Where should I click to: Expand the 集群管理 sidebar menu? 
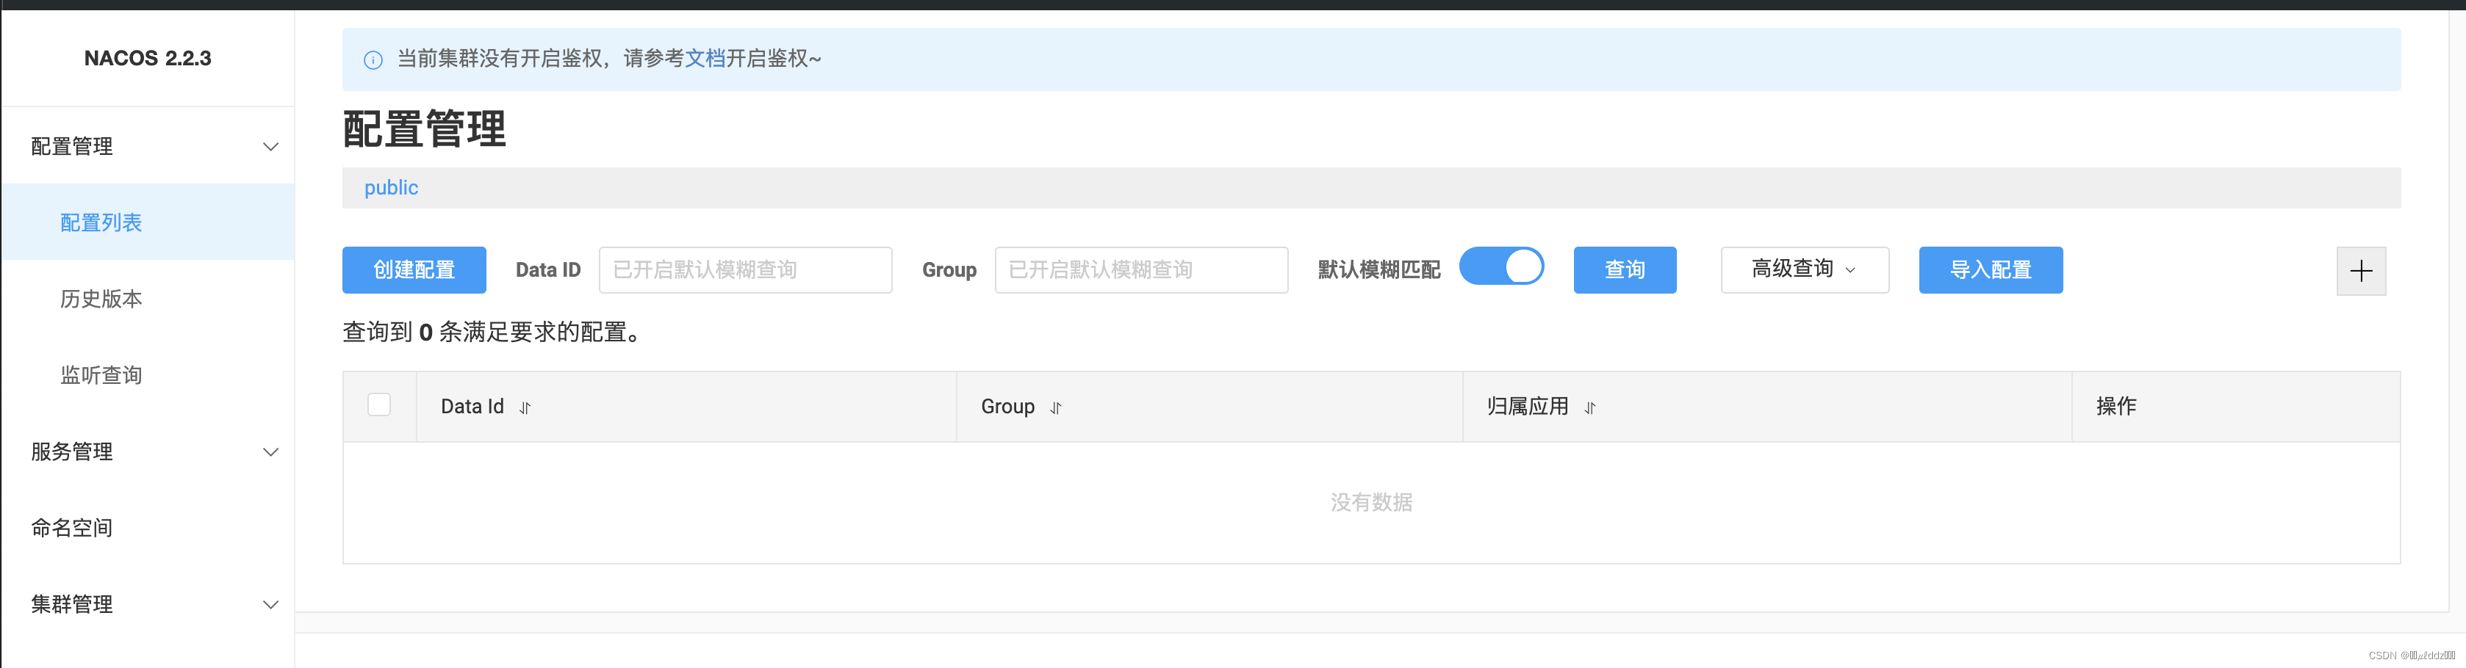tap(148, 604)
